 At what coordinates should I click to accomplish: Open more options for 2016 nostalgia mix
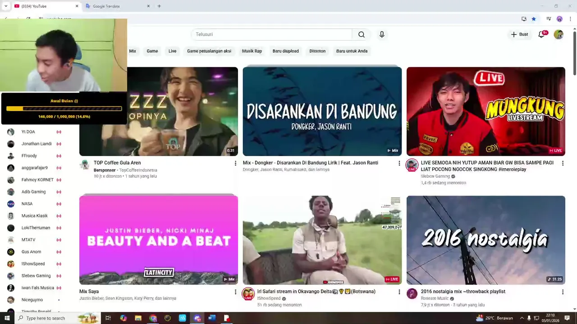click(x=563, y=292)
